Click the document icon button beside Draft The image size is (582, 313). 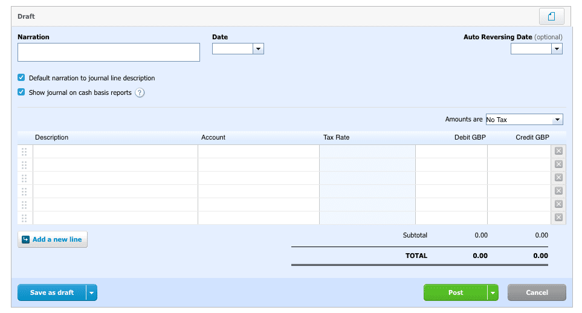tap(552, 16)
